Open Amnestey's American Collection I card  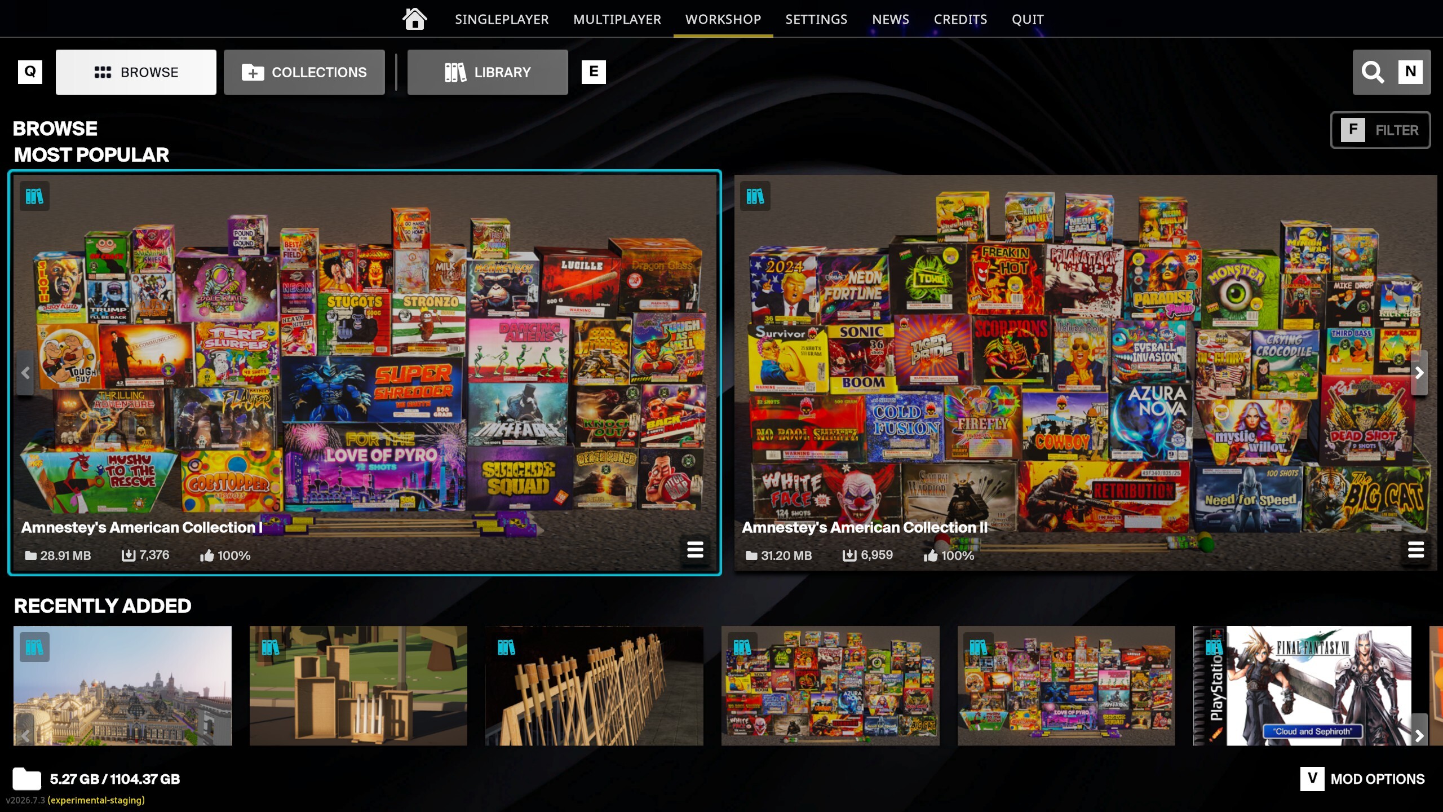click(365, 372)
